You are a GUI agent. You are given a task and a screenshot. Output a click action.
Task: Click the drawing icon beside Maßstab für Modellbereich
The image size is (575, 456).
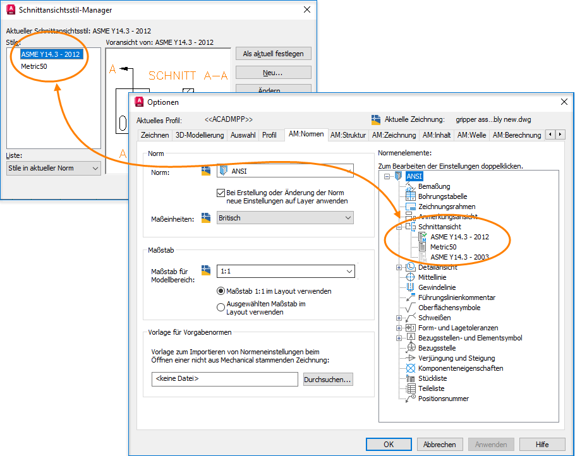click(x=206, y=270)
